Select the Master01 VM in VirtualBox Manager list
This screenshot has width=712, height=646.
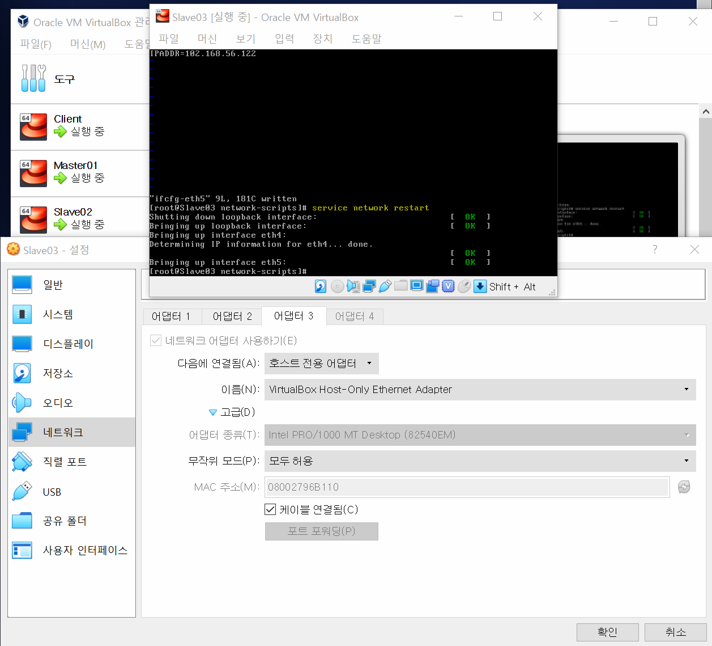[x=80, y=174]
